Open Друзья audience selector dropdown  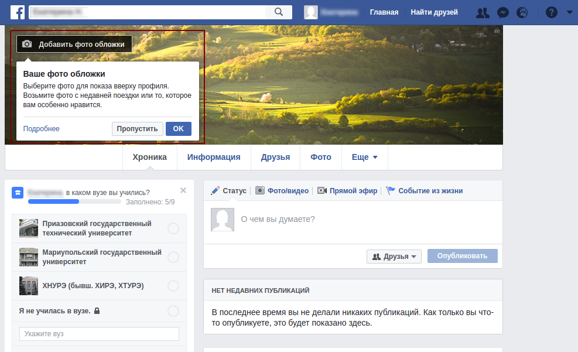pos(394,257)
